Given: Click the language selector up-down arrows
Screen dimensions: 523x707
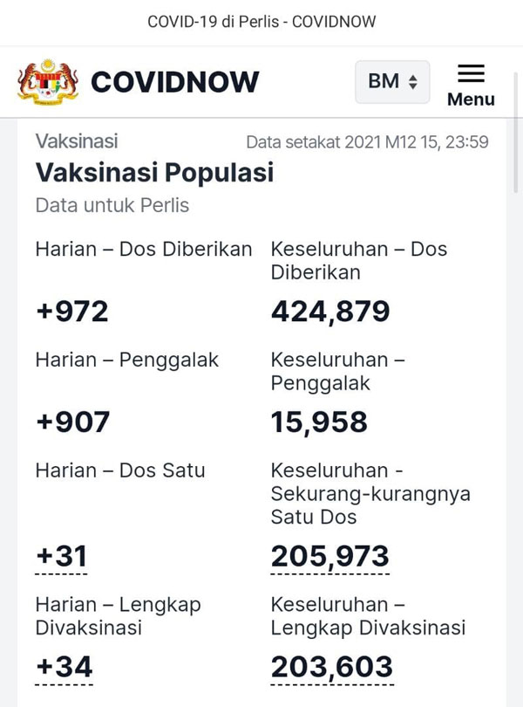Looking at the screenshot, I should 412,82.
